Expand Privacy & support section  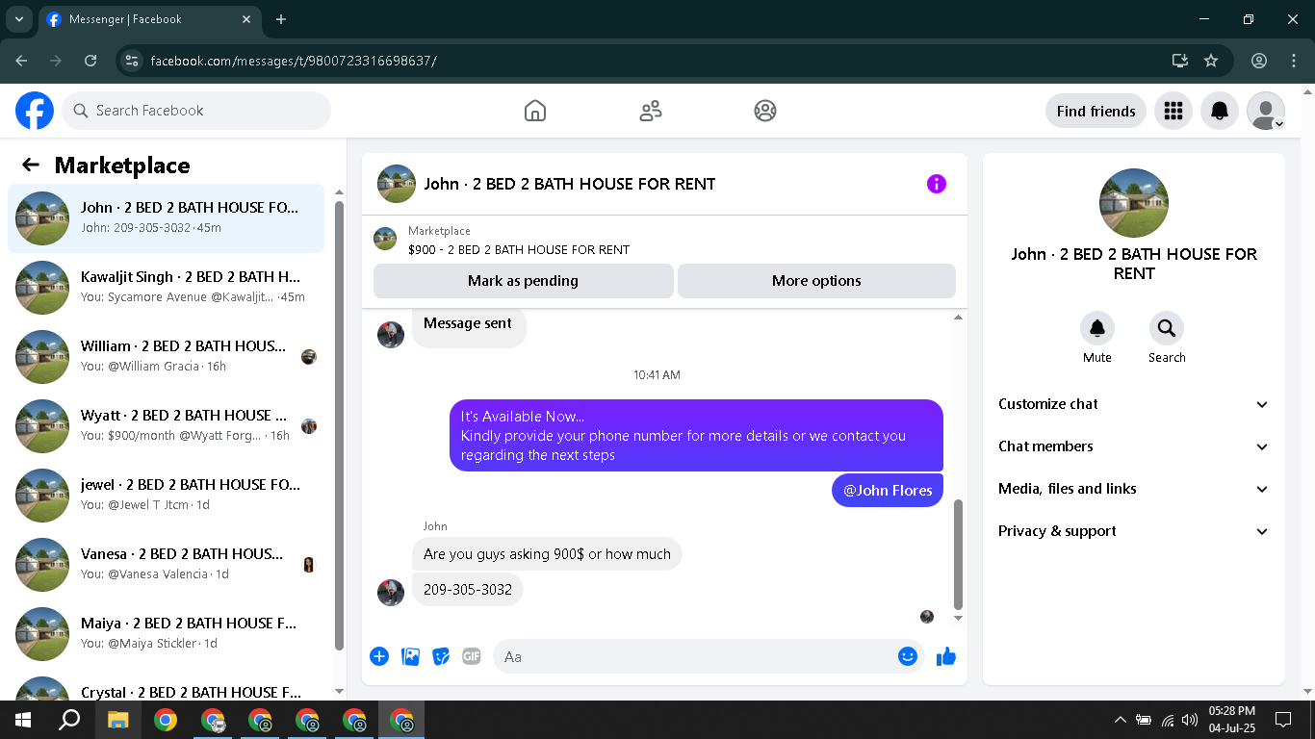[1134, 531]
